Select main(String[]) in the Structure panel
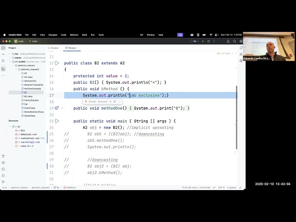296x222 pixels. click(x=28, y=142)
